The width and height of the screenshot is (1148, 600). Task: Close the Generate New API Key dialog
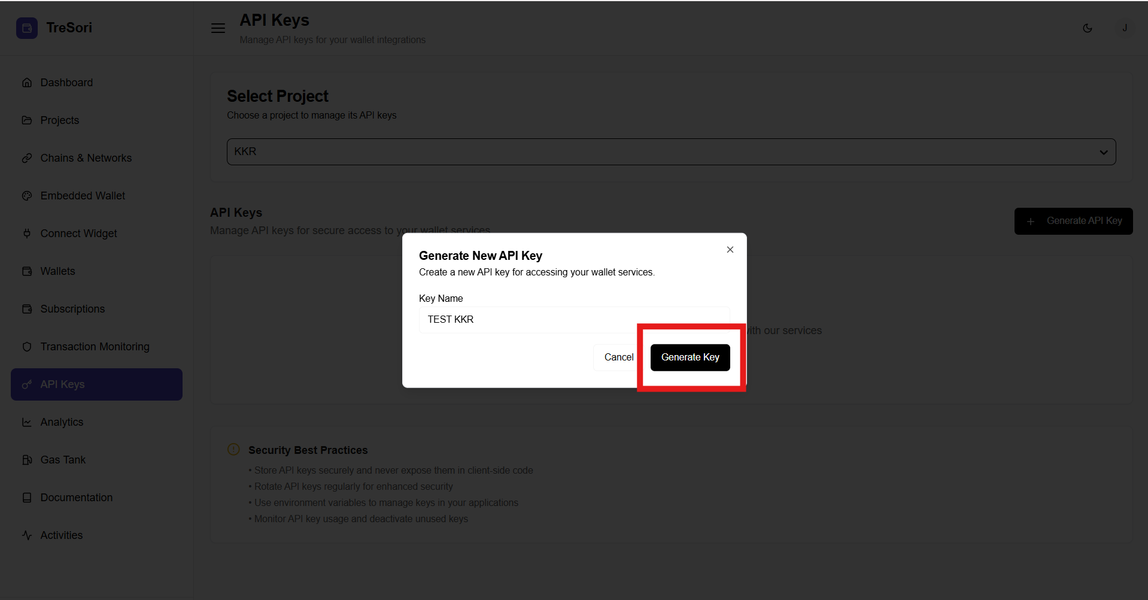coord(730,250)
